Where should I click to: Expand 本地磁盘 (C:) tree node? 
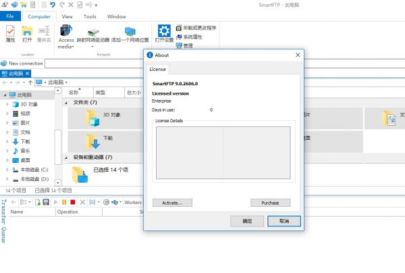pyautogui.click(x=7, y=170)
